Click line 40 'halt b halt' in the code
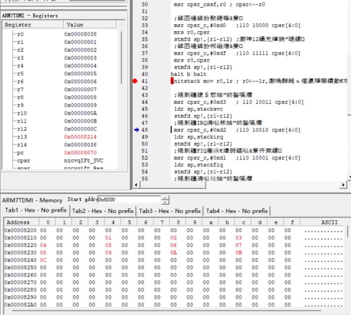Screen dimensions: 351x315 189,74
